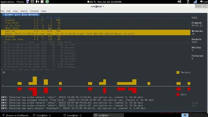Open the terminal Help menu
The image size is (208, 117).
[44, 11]
